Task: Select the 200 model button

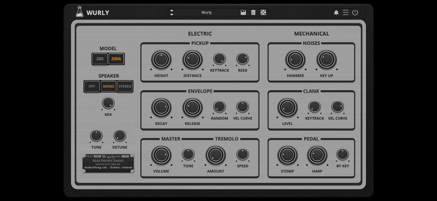Action: (x=100, y=59)
